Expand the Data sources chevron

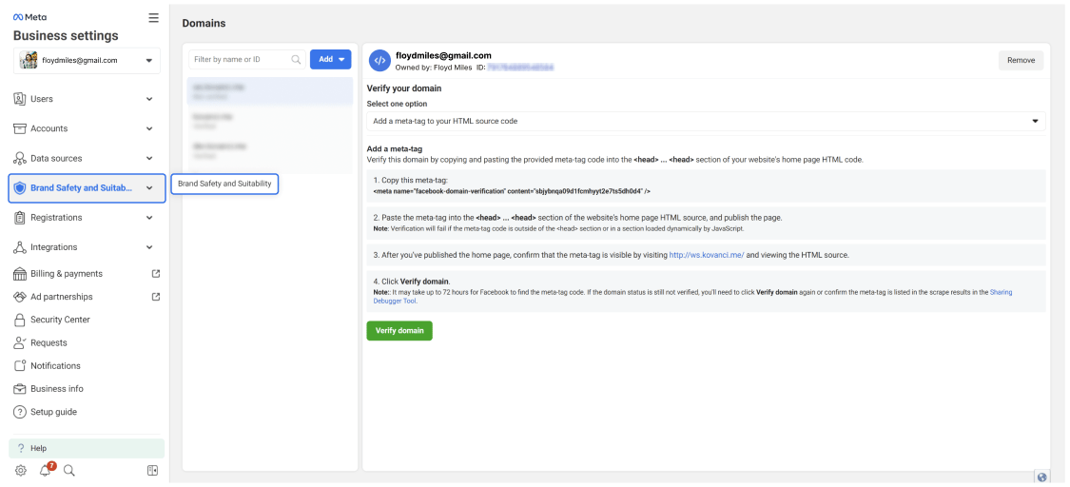click(149, 158)
